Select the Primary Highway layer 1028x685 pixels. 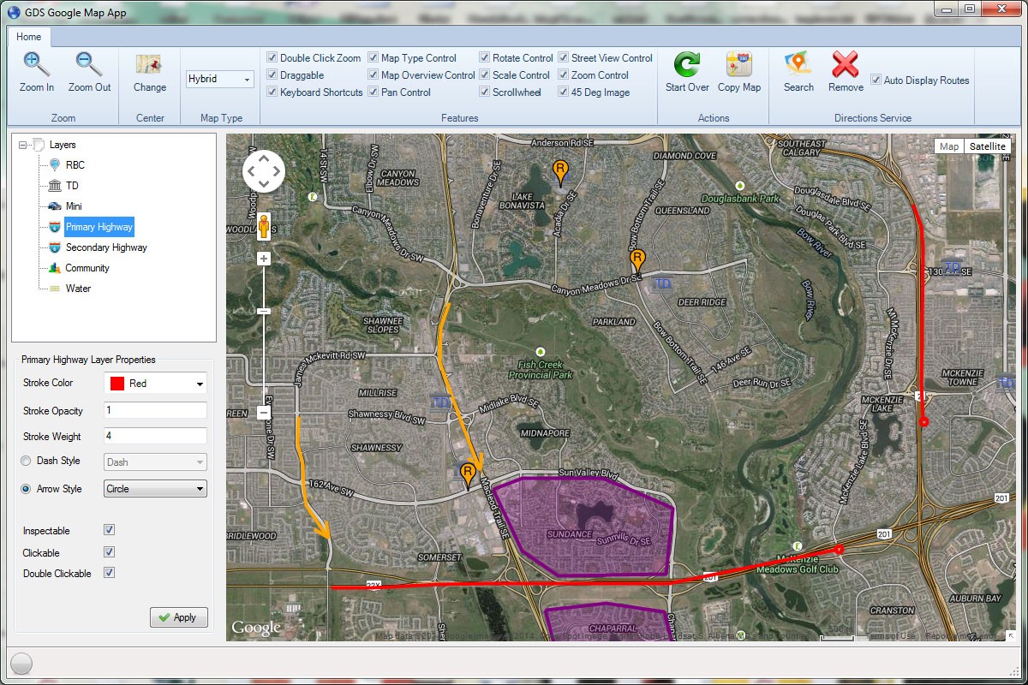(x=99, y=227)
